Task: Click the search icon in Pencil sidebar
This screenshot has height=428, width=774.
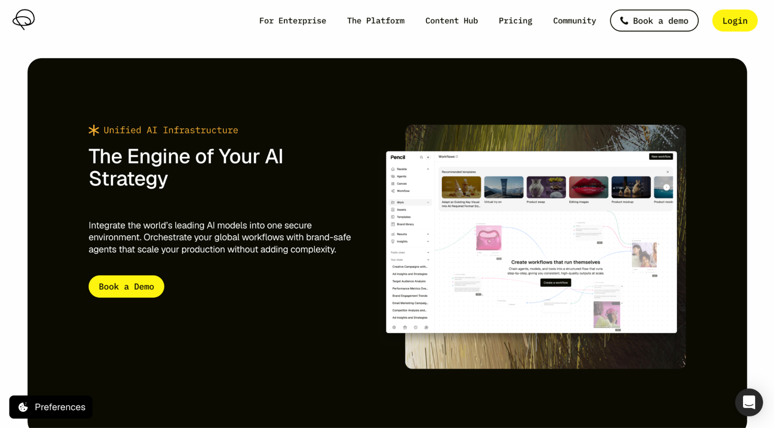Action: pos(421,158)
